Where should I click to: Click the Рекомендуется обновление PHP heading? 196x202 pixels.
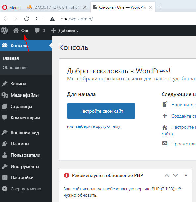(x=107, y=175)
